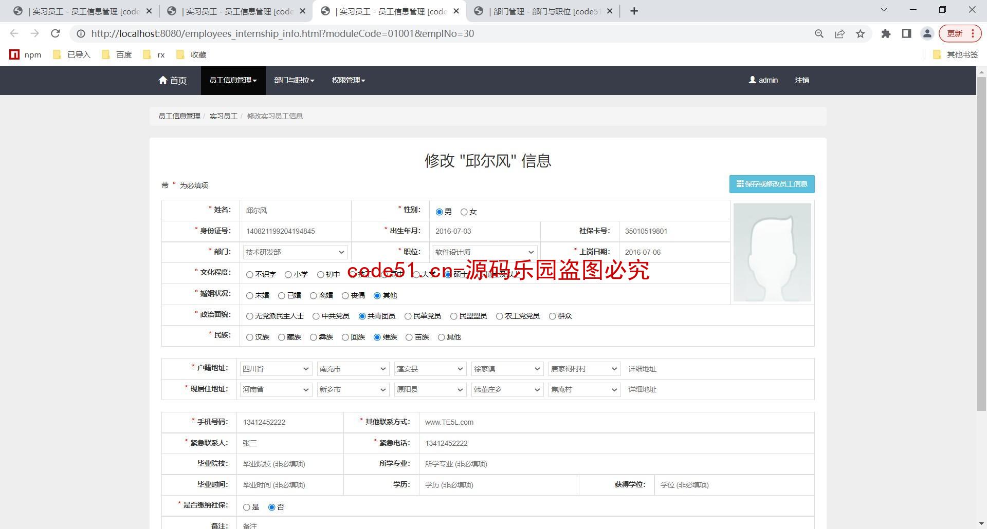Follow the 实习员工 breadcrumb link
The width and height of the screenshot is (987, 529).
[x=224, y=116]
